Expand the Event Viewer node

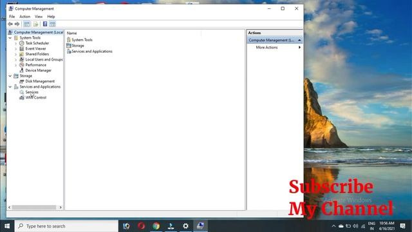pos(15,49)
